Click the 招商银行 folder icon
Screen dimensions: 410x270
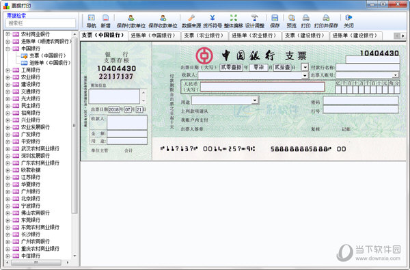(x=16, y=113)
